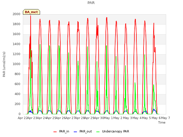This screenshot has width=183, height=137.
Task: Click the May 7 x-axis tick label
Action: [x=166, y=118]
